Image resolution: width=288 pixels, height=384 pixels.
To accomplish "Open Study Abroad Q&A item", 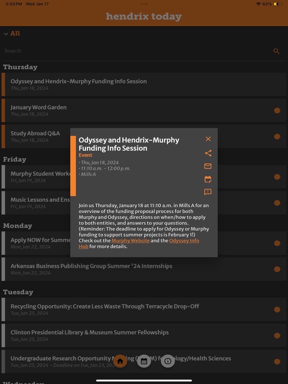I will 36,136.
